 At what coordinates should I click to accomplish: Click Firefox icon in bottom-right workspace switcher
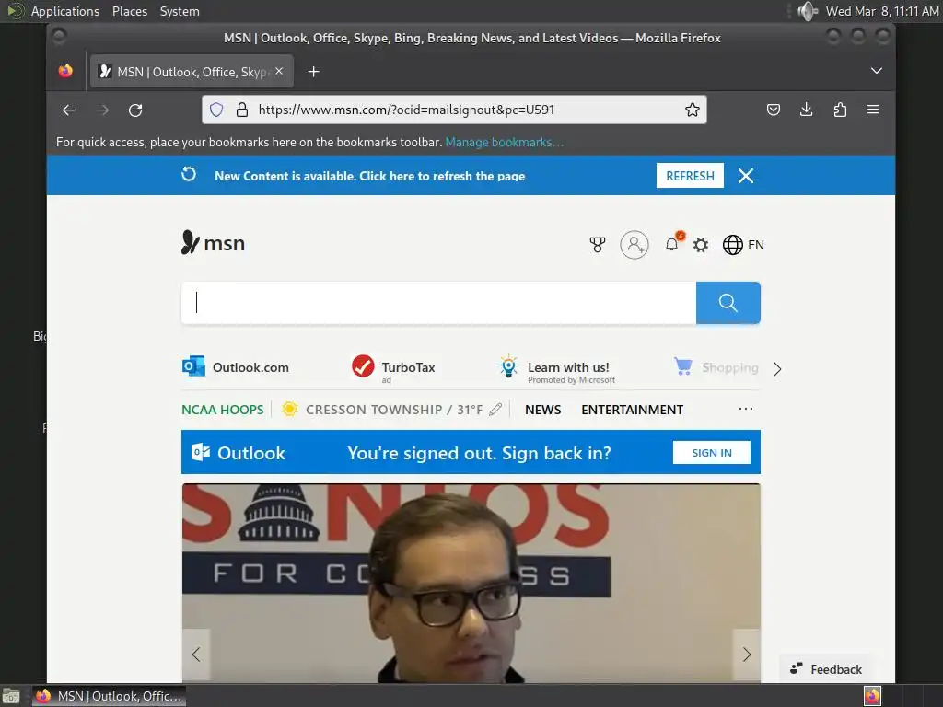coord(872,696)
